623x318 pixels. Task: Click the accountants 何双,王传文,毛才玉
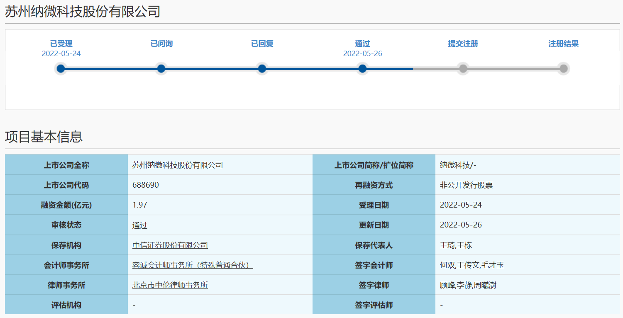coord(472,265)
